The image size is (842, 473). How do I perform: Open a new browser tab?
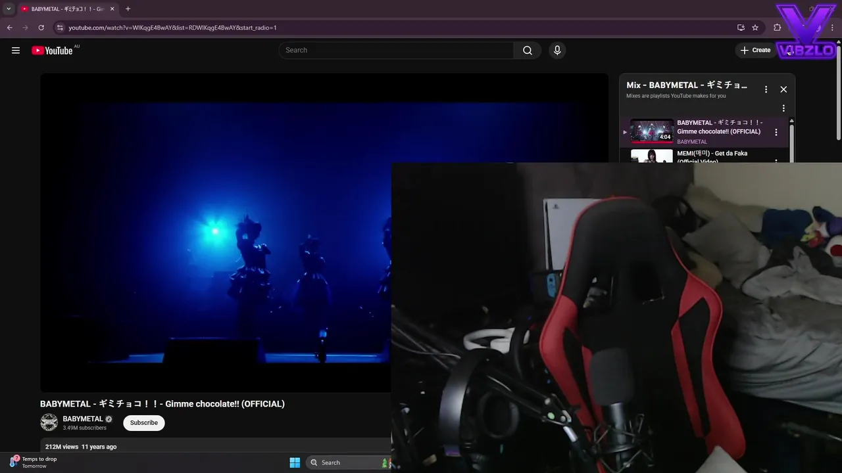(x=128, y=9)
